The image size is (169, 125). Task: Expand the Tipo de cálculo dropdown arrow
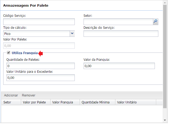pyautogui.click(x=72, y=34)
